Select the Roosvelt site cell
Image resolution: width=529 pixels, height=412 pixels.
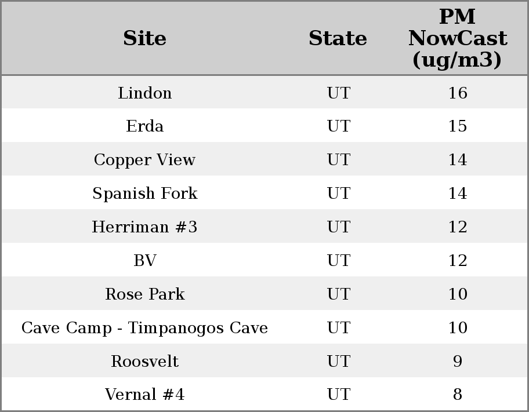pyautogui.click(x=145, y=362)
